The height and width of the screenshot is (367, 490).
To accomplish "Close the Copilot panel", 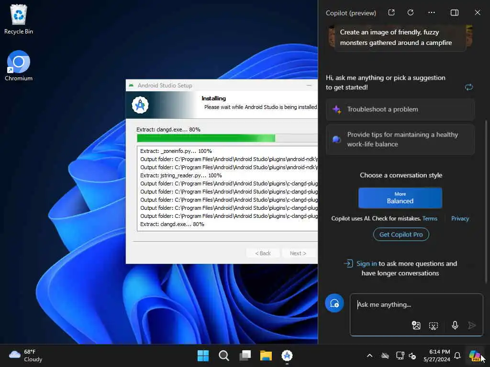I will click(477, 12).
